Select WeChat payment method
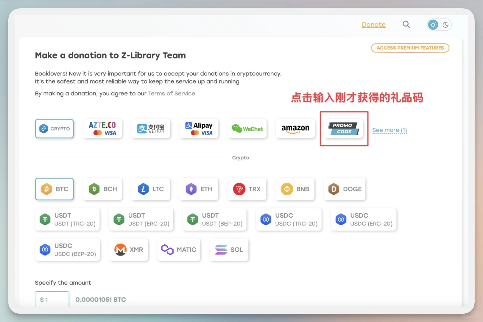This screenshot has width=483, height=322. [x=247, y=129]
